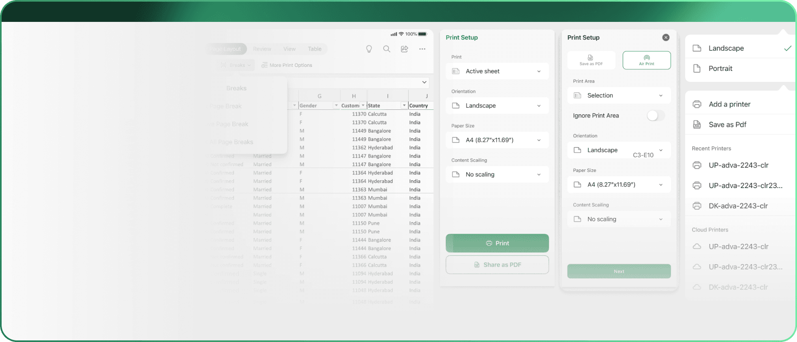Click the Active sheet icon in Print Setup
Viewport: 797px width, 342px height.
pos(456,71)
